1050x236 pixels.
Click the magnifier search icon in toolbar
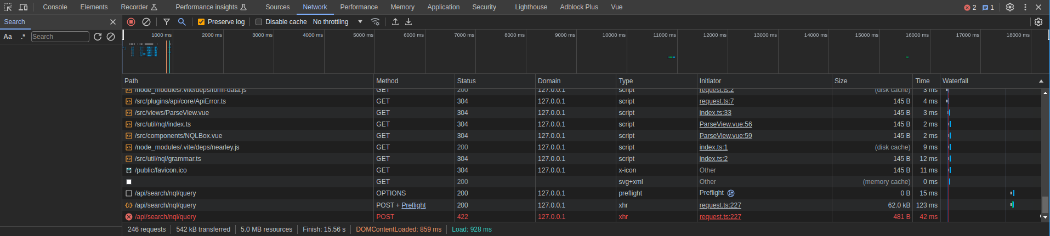point(182,22)
